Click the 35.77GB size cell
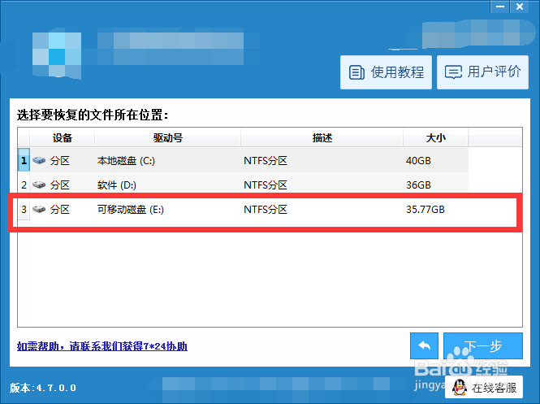Viewport: 540px width, 404px height. (426, 209)
